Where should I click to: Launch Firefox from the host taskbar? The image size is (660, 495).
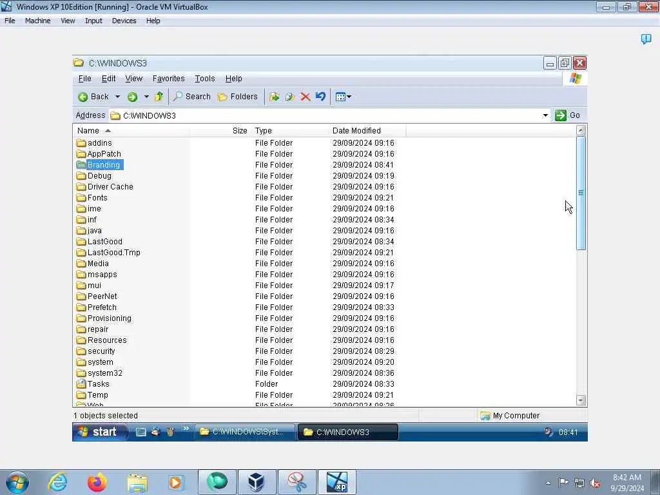point(97,482)
